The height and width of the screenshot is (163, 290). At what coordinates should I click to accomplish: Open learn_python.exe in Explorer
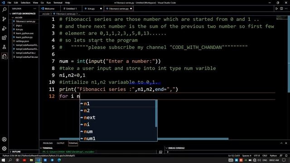24,34
